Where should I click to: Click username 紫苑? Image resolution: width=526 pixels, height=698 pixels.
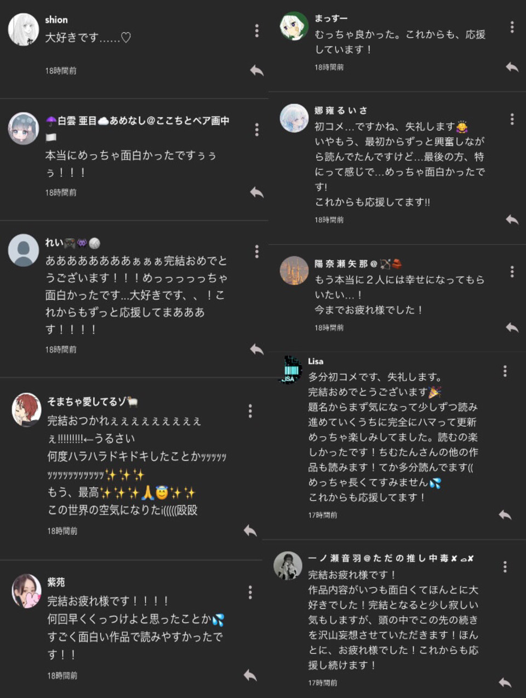[x=56, y=582]
